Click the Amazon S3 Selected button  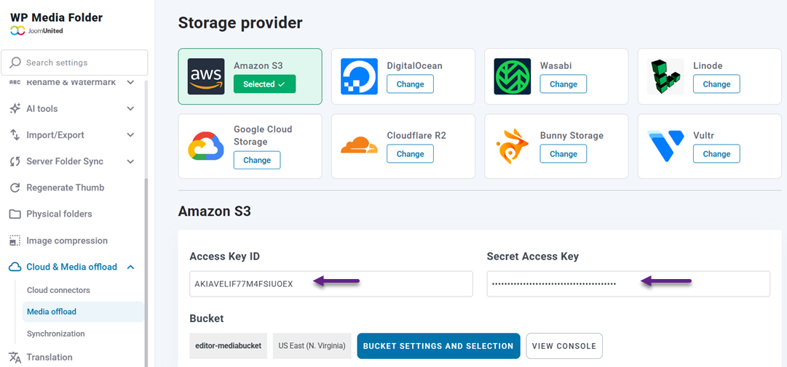pyautogui.click(x=264, y=84)
